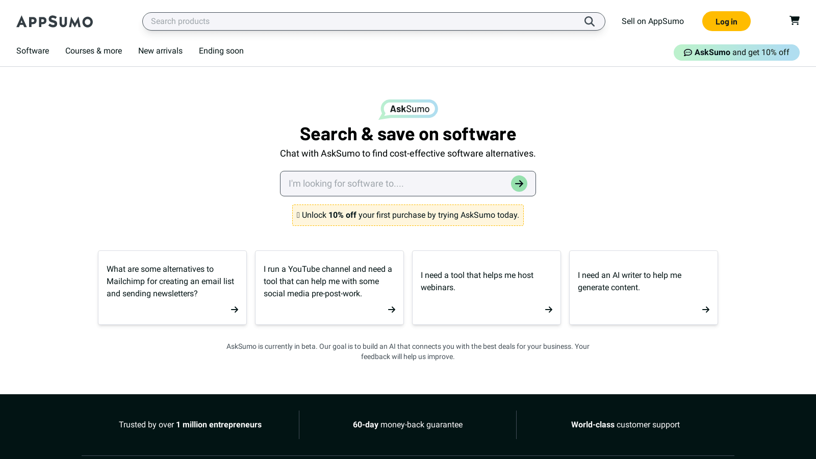Click the Log in button
The height and width of the screenshot is (459, 816).
point(726,21)
